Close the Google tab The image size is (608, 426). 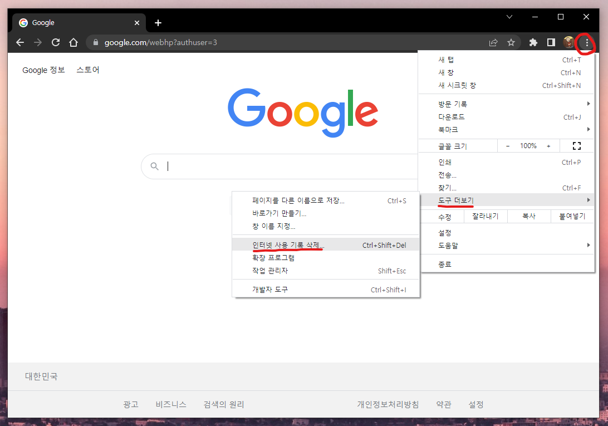coord(137,23)
